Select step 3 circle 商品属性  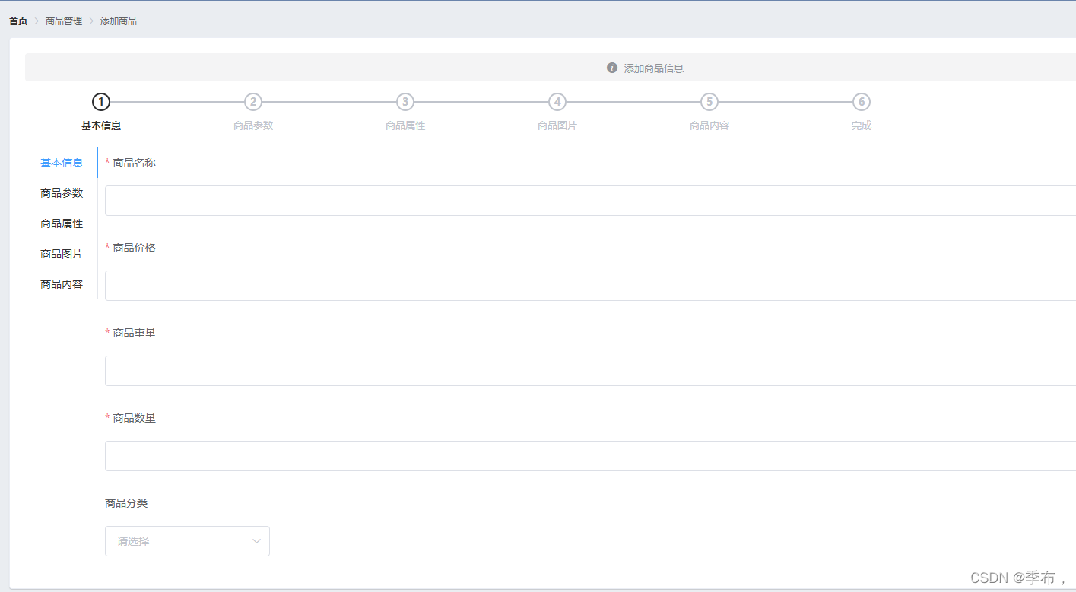point(405,102)
